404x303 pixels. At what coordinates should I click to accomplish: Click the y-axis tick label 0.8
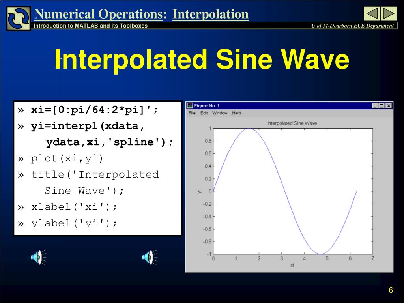[x=208, y=141]
